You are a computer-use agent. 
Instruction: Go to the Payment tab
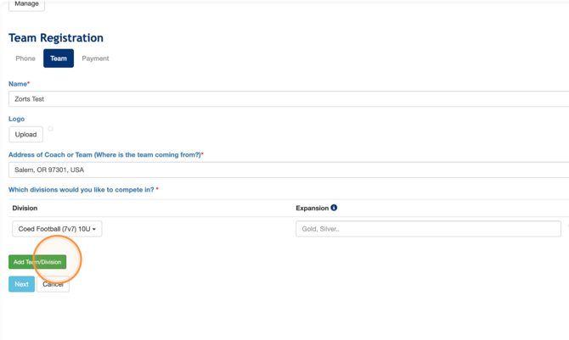tap(95, 59)
